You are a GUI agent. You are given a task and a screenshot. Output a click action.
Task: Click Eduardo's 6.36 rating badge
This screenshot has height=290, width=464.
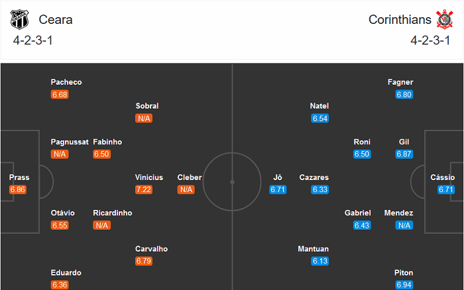tap(60, 285)
